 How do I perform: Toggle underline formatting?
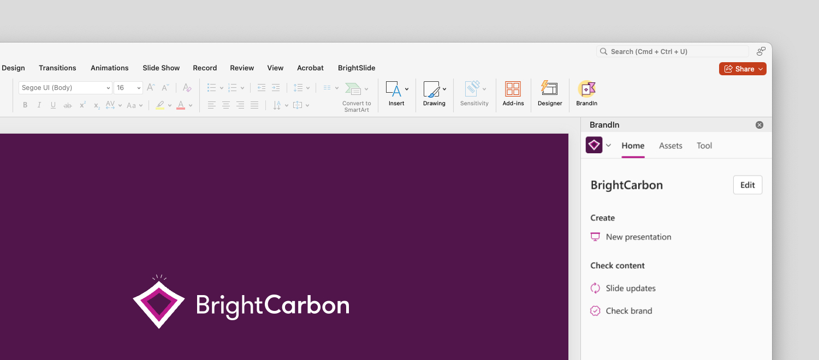(53, 105)
